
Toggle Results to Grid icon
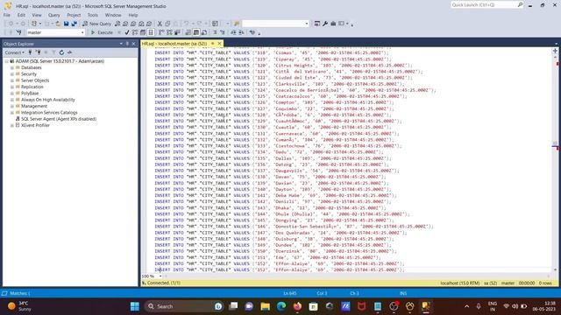tap(196, 32)
